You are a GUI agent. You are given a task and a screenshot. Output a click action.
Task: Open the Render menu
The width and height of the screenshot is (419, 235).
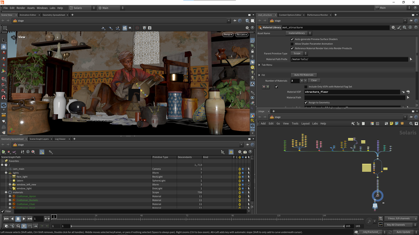[21, 8]
